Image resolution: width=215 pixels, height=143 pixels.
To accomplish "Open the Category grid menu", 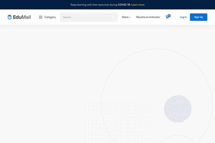I will [40, 17].
